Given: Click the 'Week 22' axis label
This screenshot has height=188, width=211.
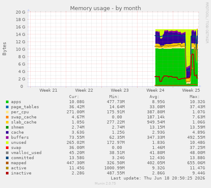Looking at the screenshot, I should [x=84, y=90].
